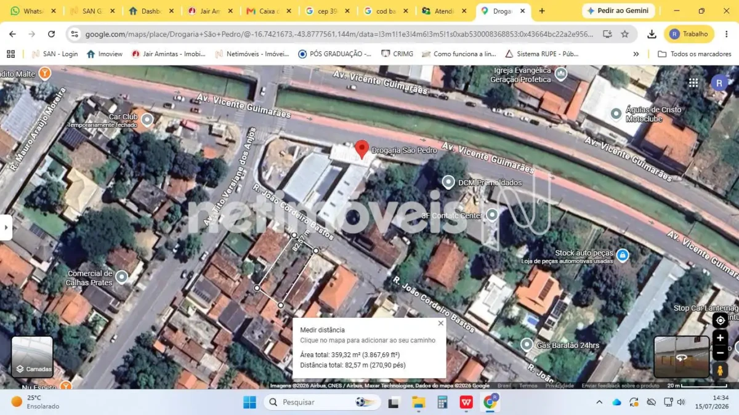Open the Windows Start menu

point(249,402)
